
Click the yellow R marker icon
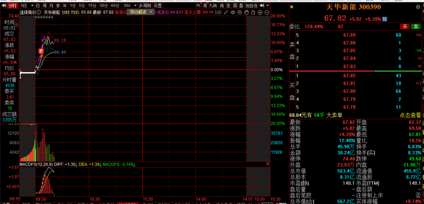pos(291,8)
